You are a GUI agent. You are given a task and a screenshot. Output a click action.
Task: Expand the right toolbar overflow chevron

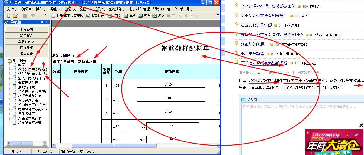[218, 15]
